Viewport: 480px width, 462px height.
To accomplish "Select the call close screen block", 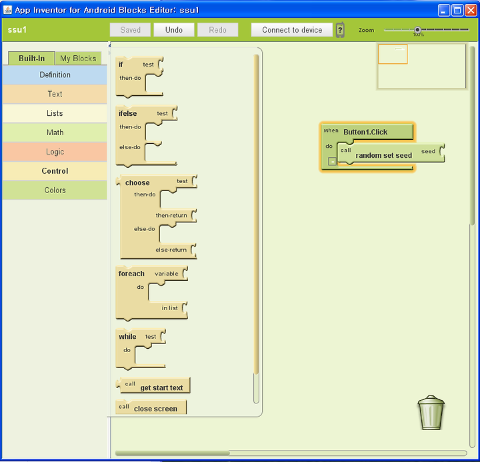I will point(151,407).
